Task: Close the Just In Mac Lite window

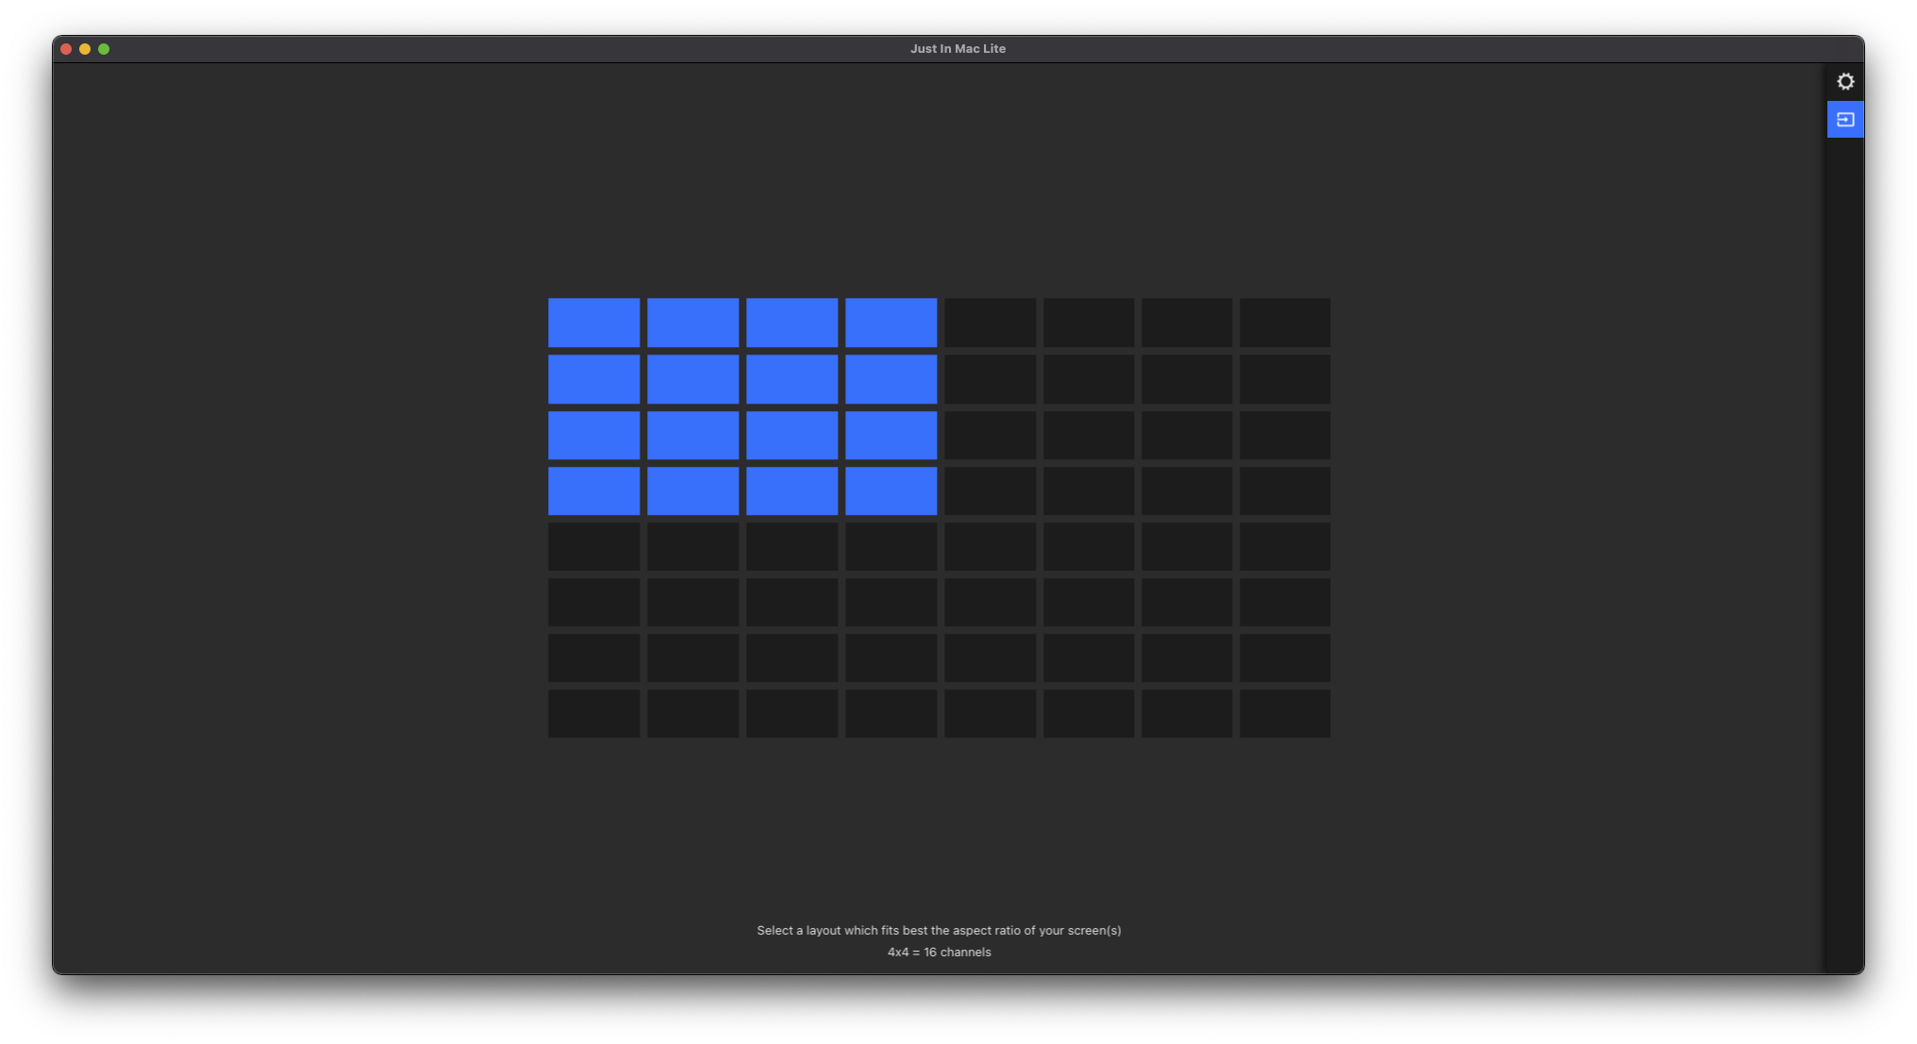Action: (66, 49)
